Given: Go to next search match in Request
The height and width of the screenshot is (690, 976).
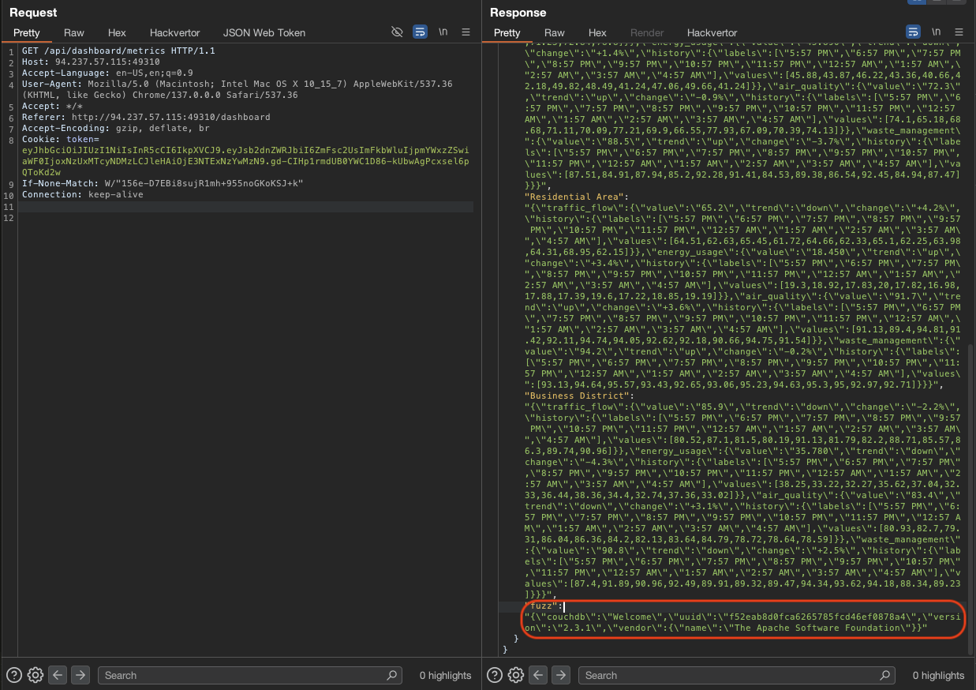Looking at the screenshot, I should coord(80,675).
